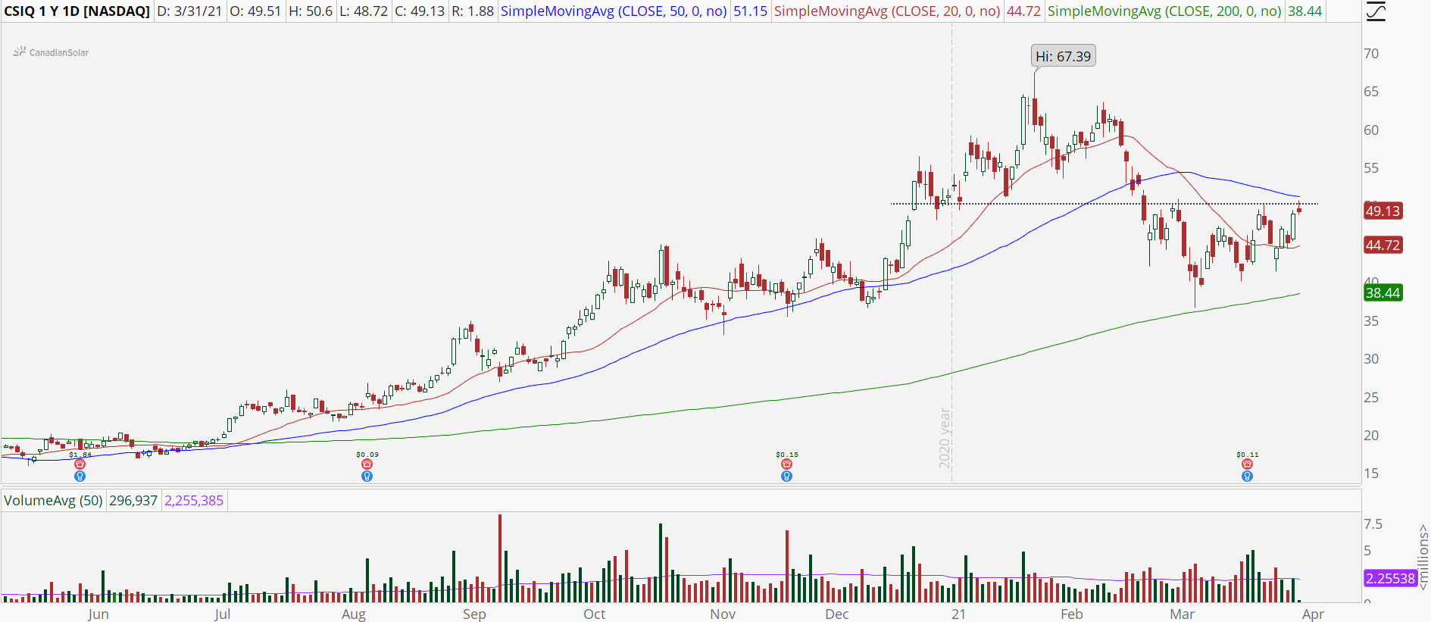This screenshot has height=622, width=1431.
Task: Click the 25 level on price axis
Action: (x=1371, y=398)
